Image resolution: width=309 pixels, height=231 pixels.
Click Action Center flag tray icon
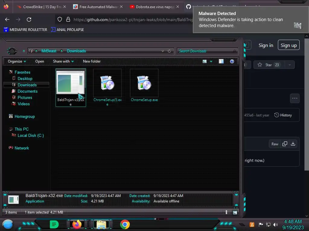[x=261, y=224]
